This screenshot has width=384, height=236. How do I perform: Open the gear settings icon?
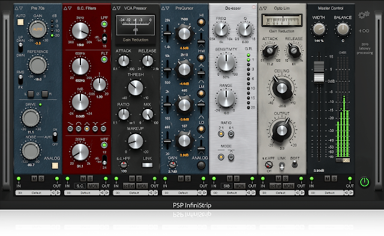[x=364, y=15]
